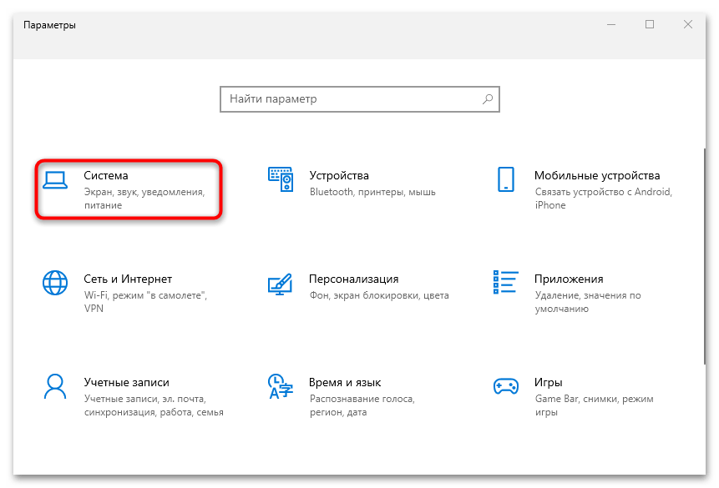Open Персонализация via Фон, экран блокировки text

tap(380, 294)
